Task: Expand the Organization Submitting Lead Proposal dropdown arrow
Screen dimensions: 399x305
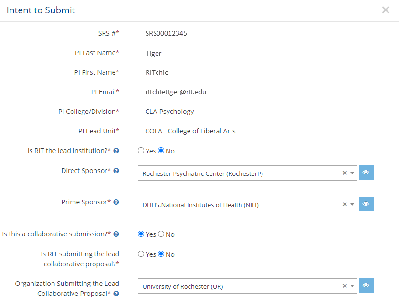Action: click(x=352, y=286)
